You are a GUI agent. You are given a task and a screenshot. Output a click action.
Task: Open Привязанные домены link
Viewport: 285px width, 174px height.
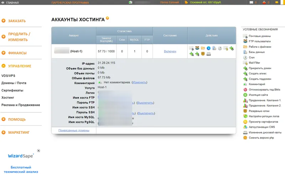pos(74,130)
